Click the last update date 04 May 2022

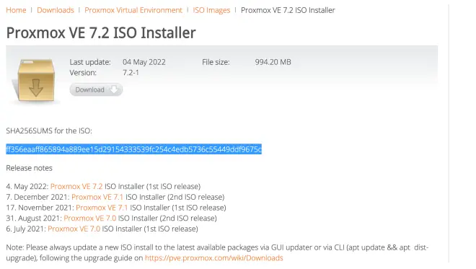point(144,62)
